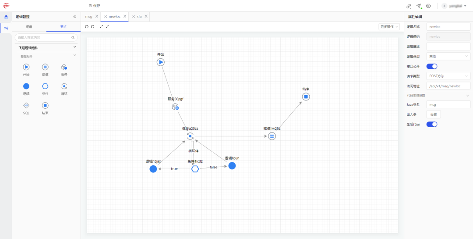Open the settings gear in top header

428,6
